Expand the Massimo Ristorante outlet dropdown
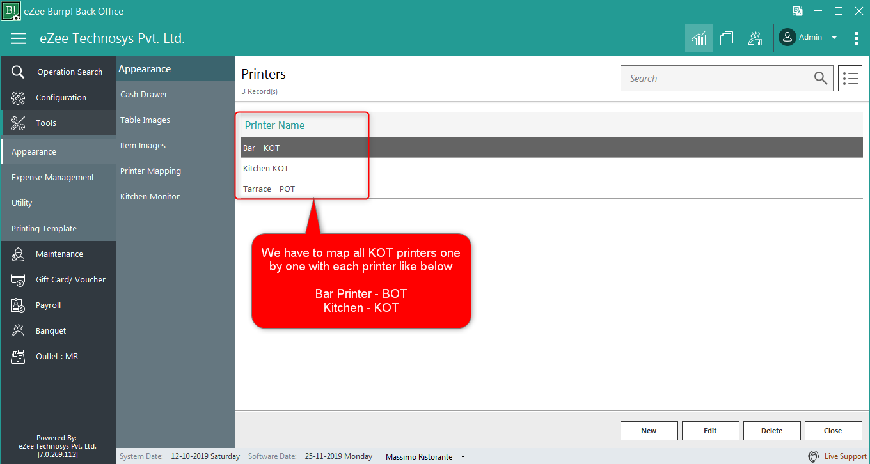Screen dimensions: 870x464 point(463,458)
